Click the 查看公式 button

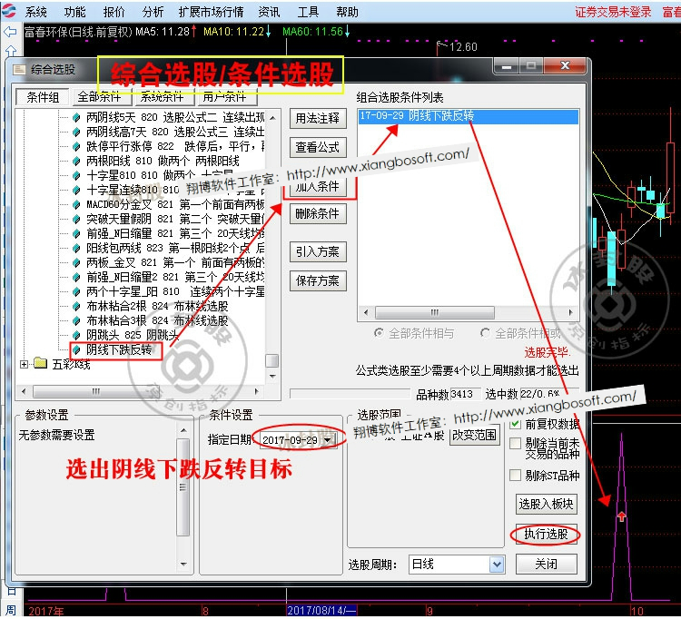tap(318, 147)
